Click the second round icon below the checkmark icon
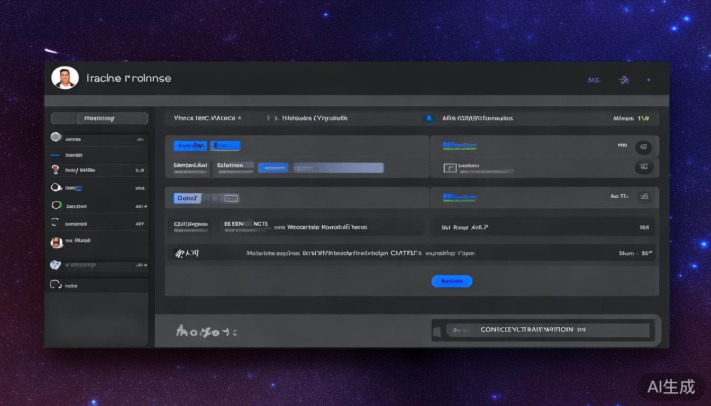The width and height of the screenshot is (711, 406). 643,167
